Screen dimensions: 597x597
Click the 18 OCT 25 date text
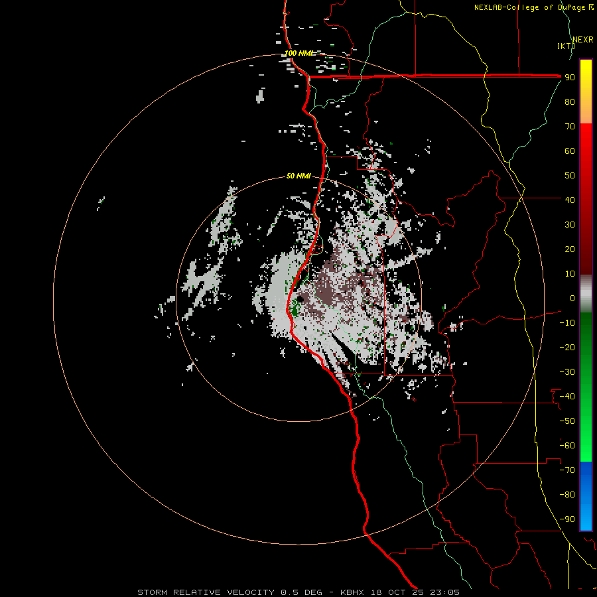pyautogui.click(x=397, y=592)
